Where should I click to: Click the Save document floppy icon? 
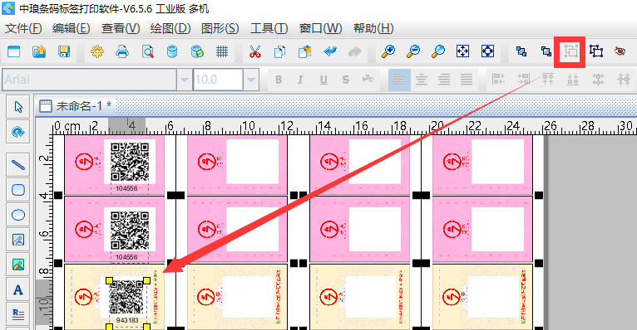(x=64, y=51)
